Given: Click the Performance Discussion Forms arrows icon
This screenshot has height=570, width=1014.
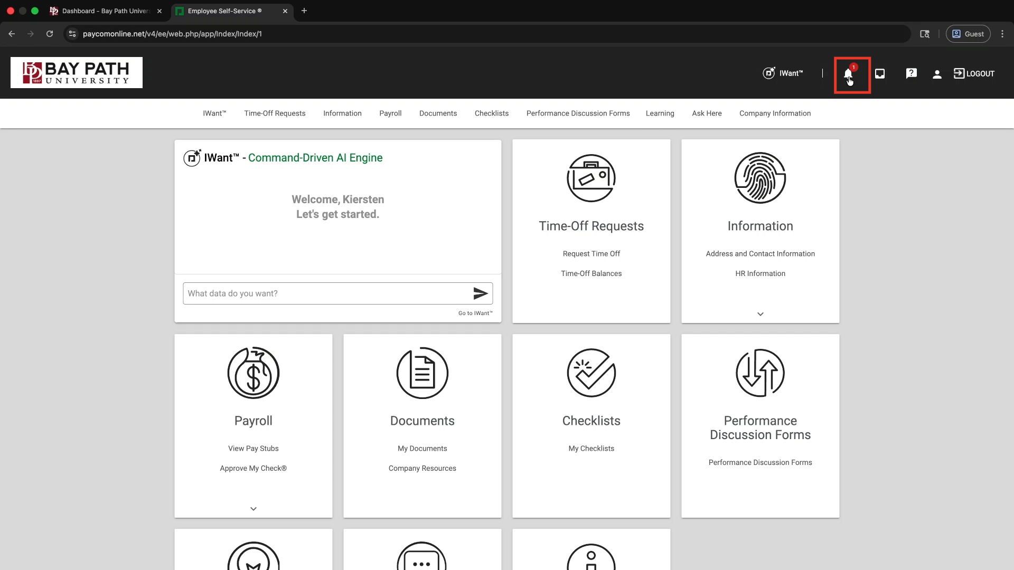Looking at the screenshot, I should [760, 373].
